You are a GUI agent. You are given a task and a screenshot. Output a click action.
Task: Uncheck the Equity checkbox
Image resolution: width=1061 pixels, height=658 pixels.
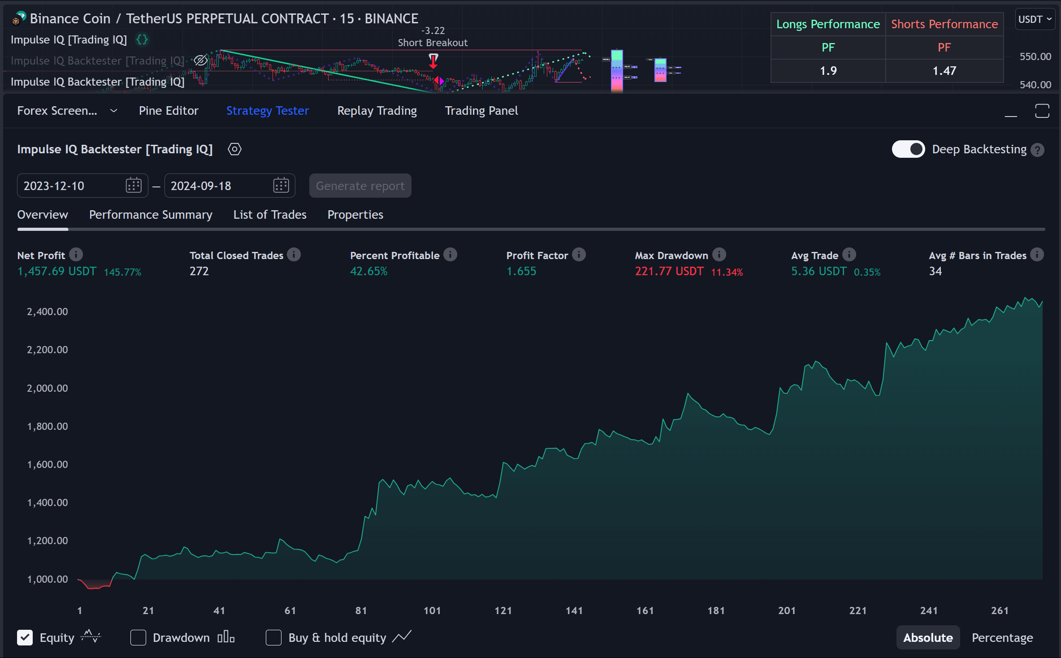pos(25,637)
